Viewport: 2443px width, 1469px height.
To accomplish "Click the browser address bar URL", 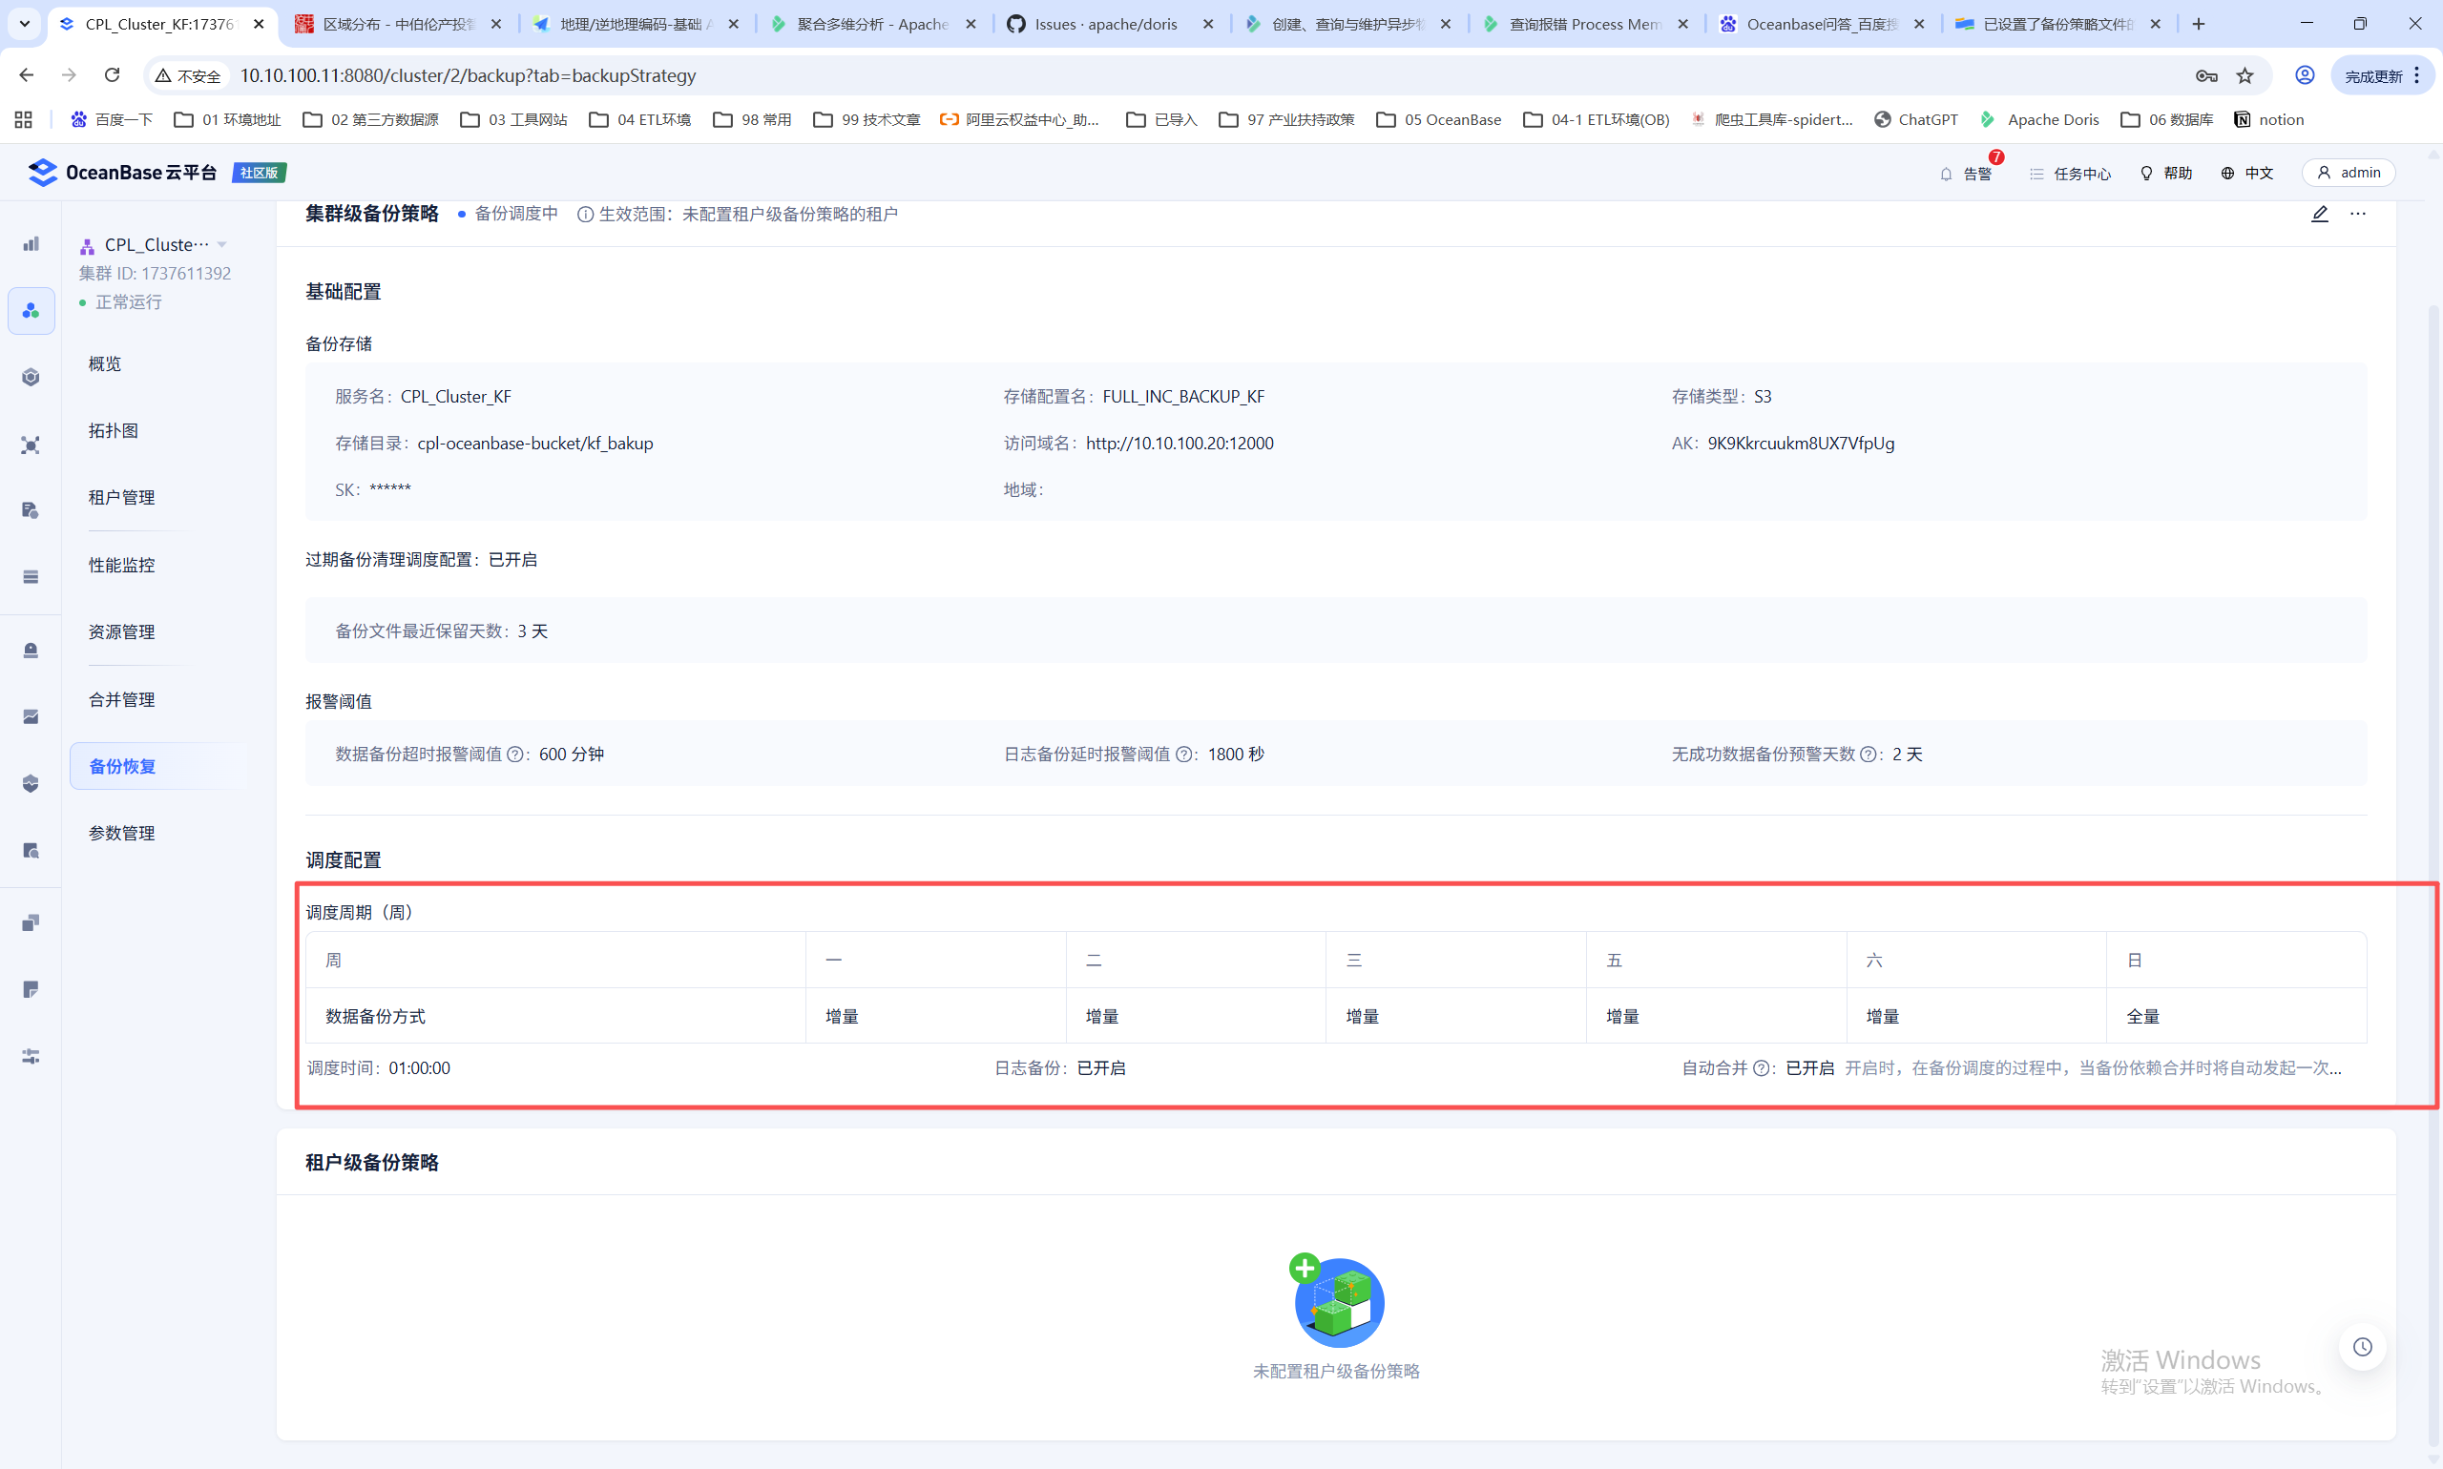I will tap(468, 75).
